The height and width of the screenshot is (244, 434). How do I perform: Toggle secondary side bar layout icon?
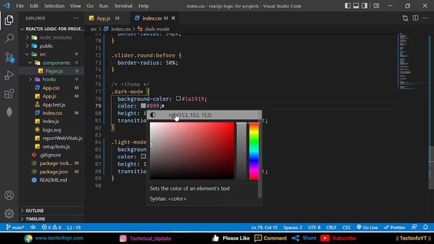(365, 6)
